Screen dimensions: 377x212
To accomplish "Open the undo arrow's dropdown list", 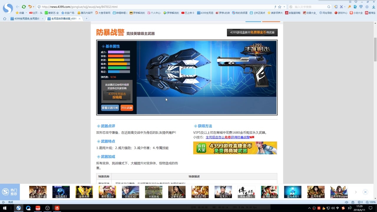I will click(x=33, y=7).
